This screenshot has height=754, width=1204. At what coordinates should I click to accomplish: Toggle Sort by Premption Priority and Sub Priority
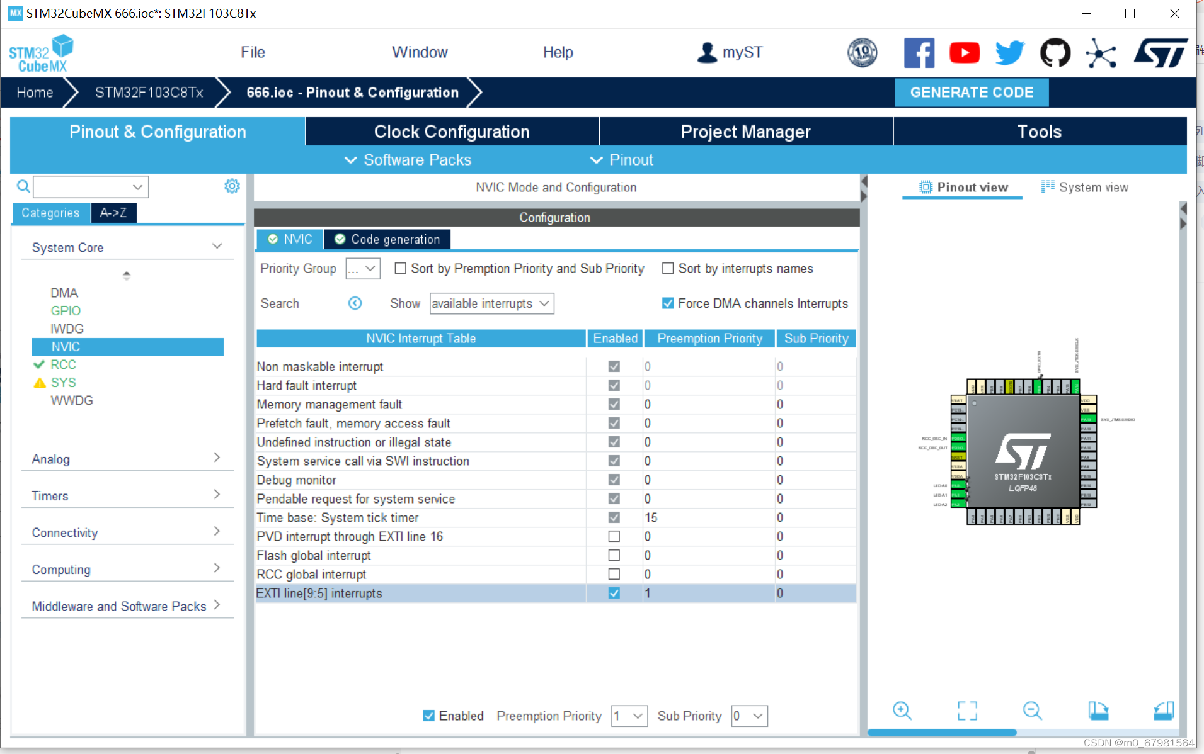point(400,269)
